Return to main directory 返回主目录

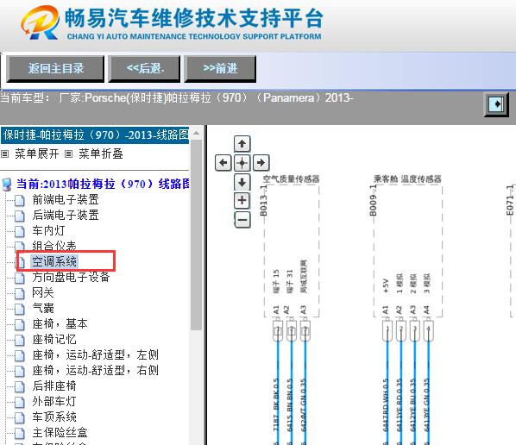pyautogui.click(x=55, y=69)
